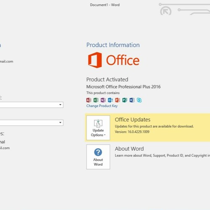
Task: Select 'This product contains' text
Action: (x=103, y=93)
